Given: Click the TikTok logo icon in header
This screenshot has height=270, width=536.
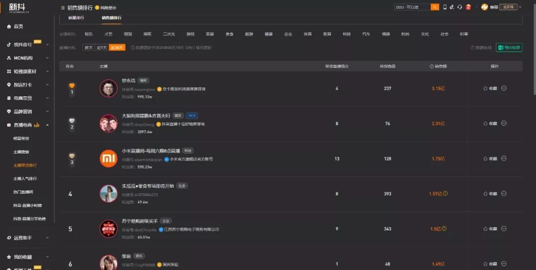Looking at the screenshot, I should 452,7.
